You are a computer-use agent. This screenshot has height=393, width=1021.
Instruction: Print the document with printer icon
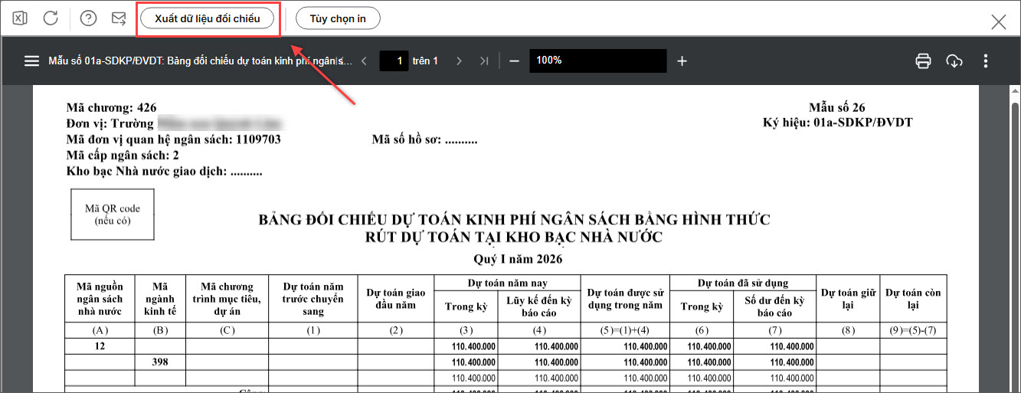(x=923, y=61)
